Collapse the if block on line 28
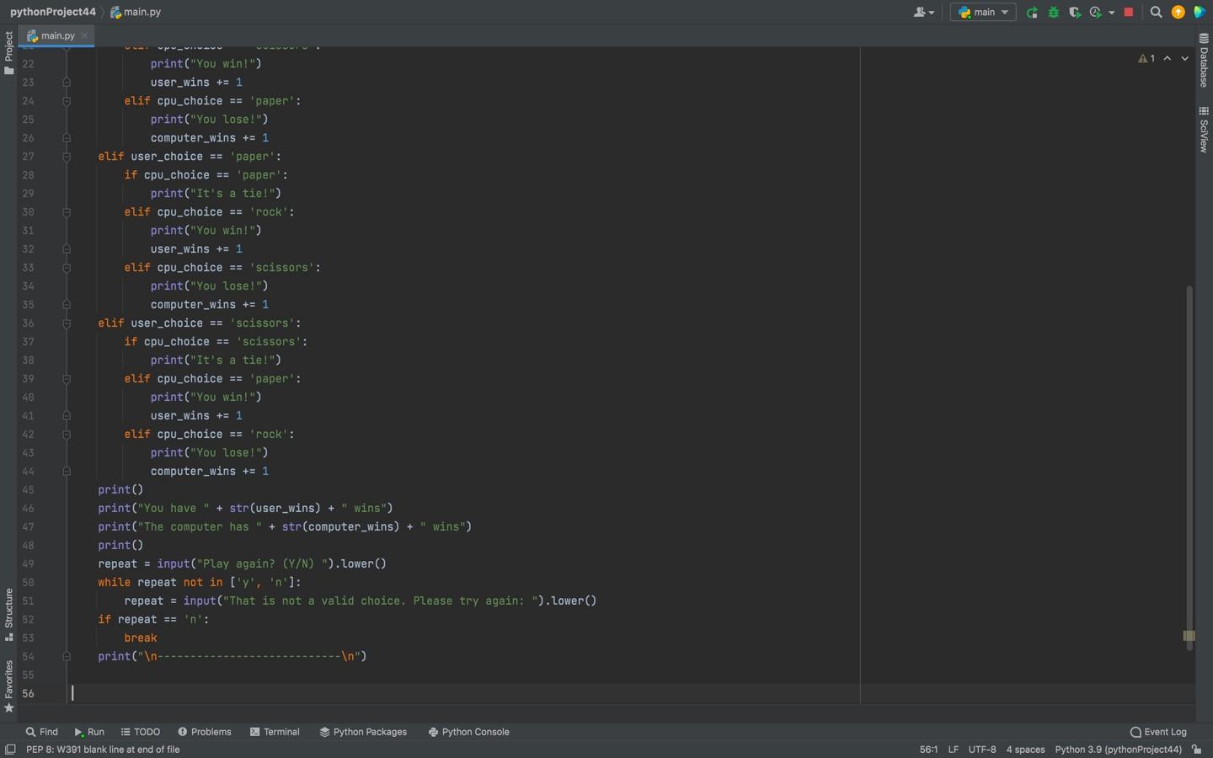1213x758 pixels. (x=67, y=174)
